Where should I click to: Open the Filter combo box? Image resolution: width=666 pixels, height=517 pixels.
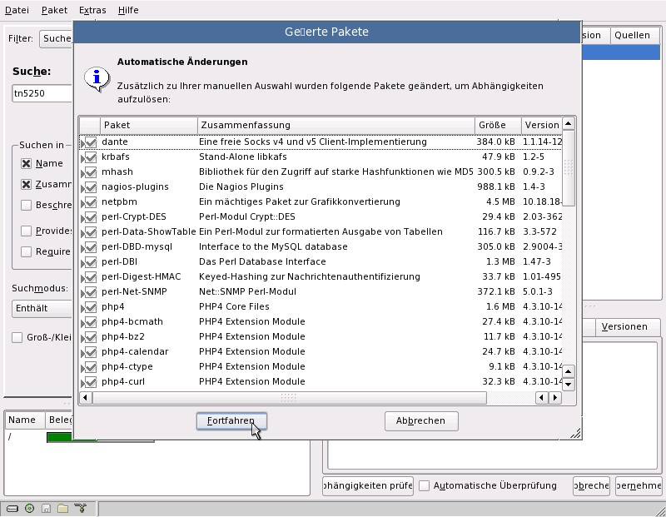56,38
